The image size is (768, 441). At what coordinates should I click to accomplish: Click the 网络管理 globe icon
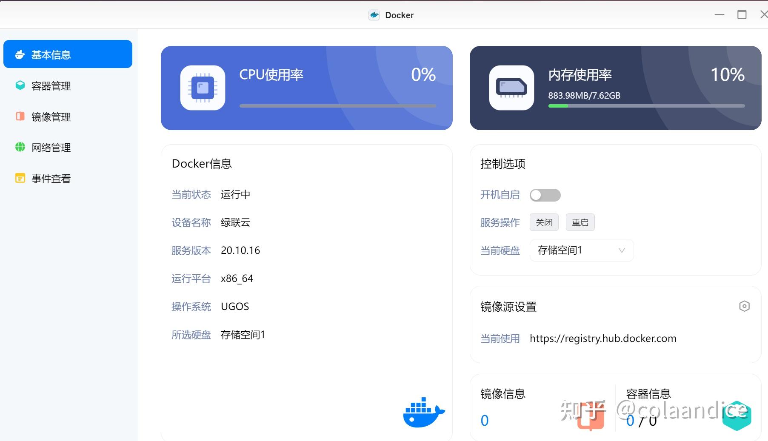click(x=20, y=148)
